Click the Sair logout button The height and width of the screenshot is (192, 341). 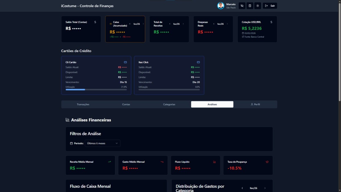coord(270,6)
